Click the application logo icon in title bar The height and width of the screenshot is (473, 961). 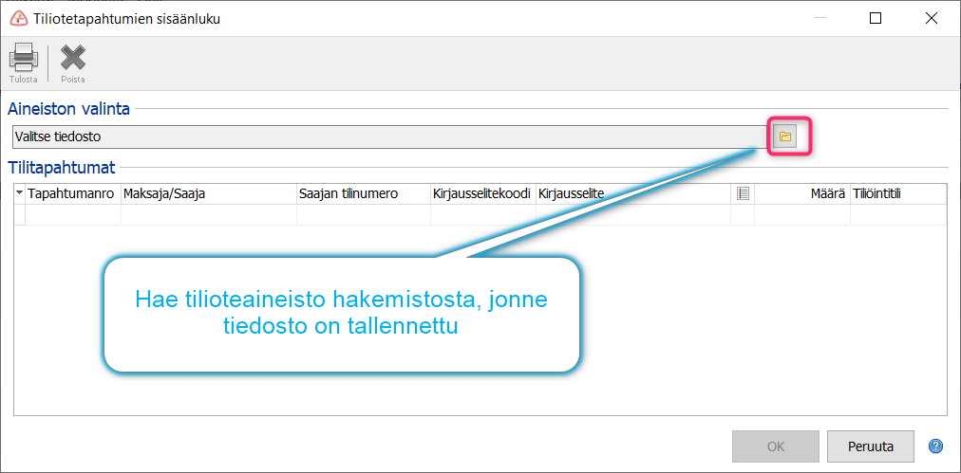pos(19,18)
